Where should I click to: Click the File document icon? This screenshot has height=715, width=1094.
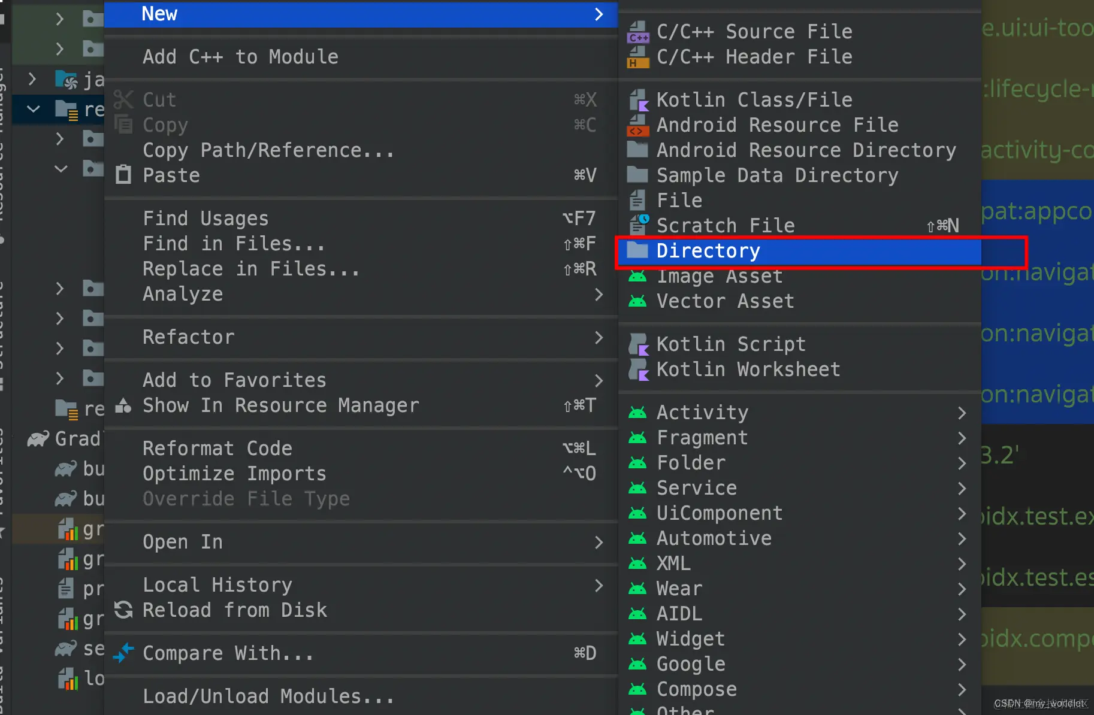(637, 200)
